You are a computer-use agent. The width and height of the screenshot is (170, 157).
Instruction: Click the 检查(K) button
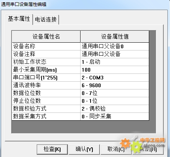[52, 149]
